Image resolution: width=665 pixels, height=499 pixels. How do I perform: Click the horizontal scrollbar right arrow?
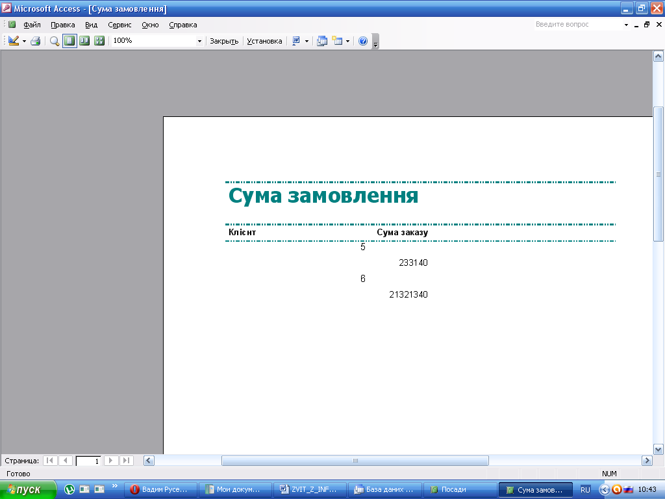click(647, 461)
